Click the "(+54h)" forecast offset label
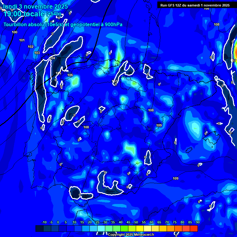The width and height of the screenshot is (237, 237). tap(54, 14)
